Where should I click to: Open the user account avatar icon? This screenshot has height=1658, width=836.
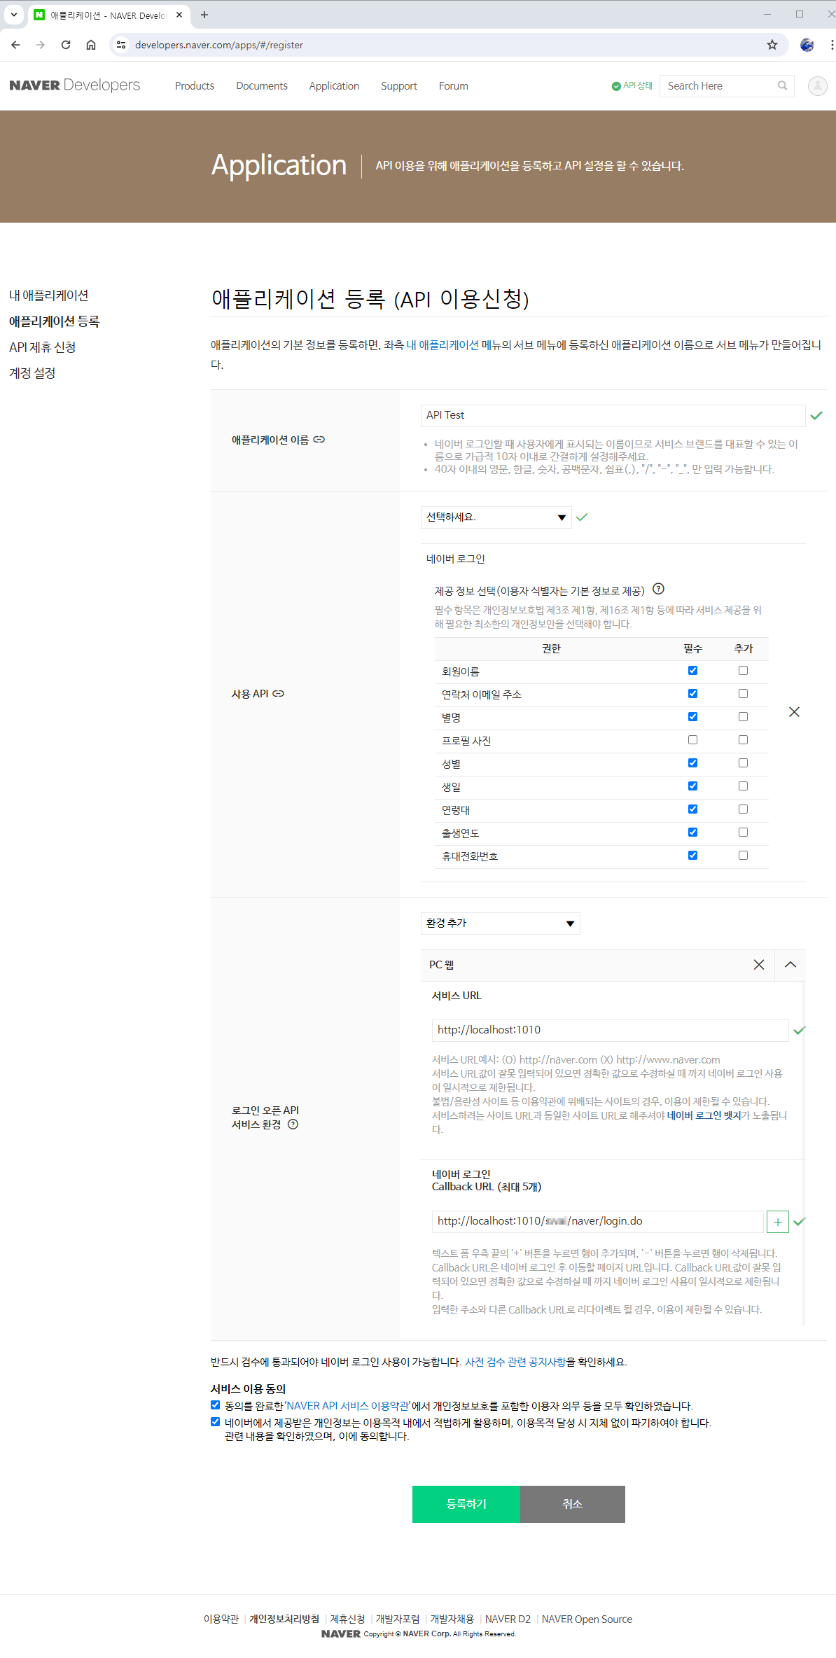pyautogui.click(x=817, y=85)
